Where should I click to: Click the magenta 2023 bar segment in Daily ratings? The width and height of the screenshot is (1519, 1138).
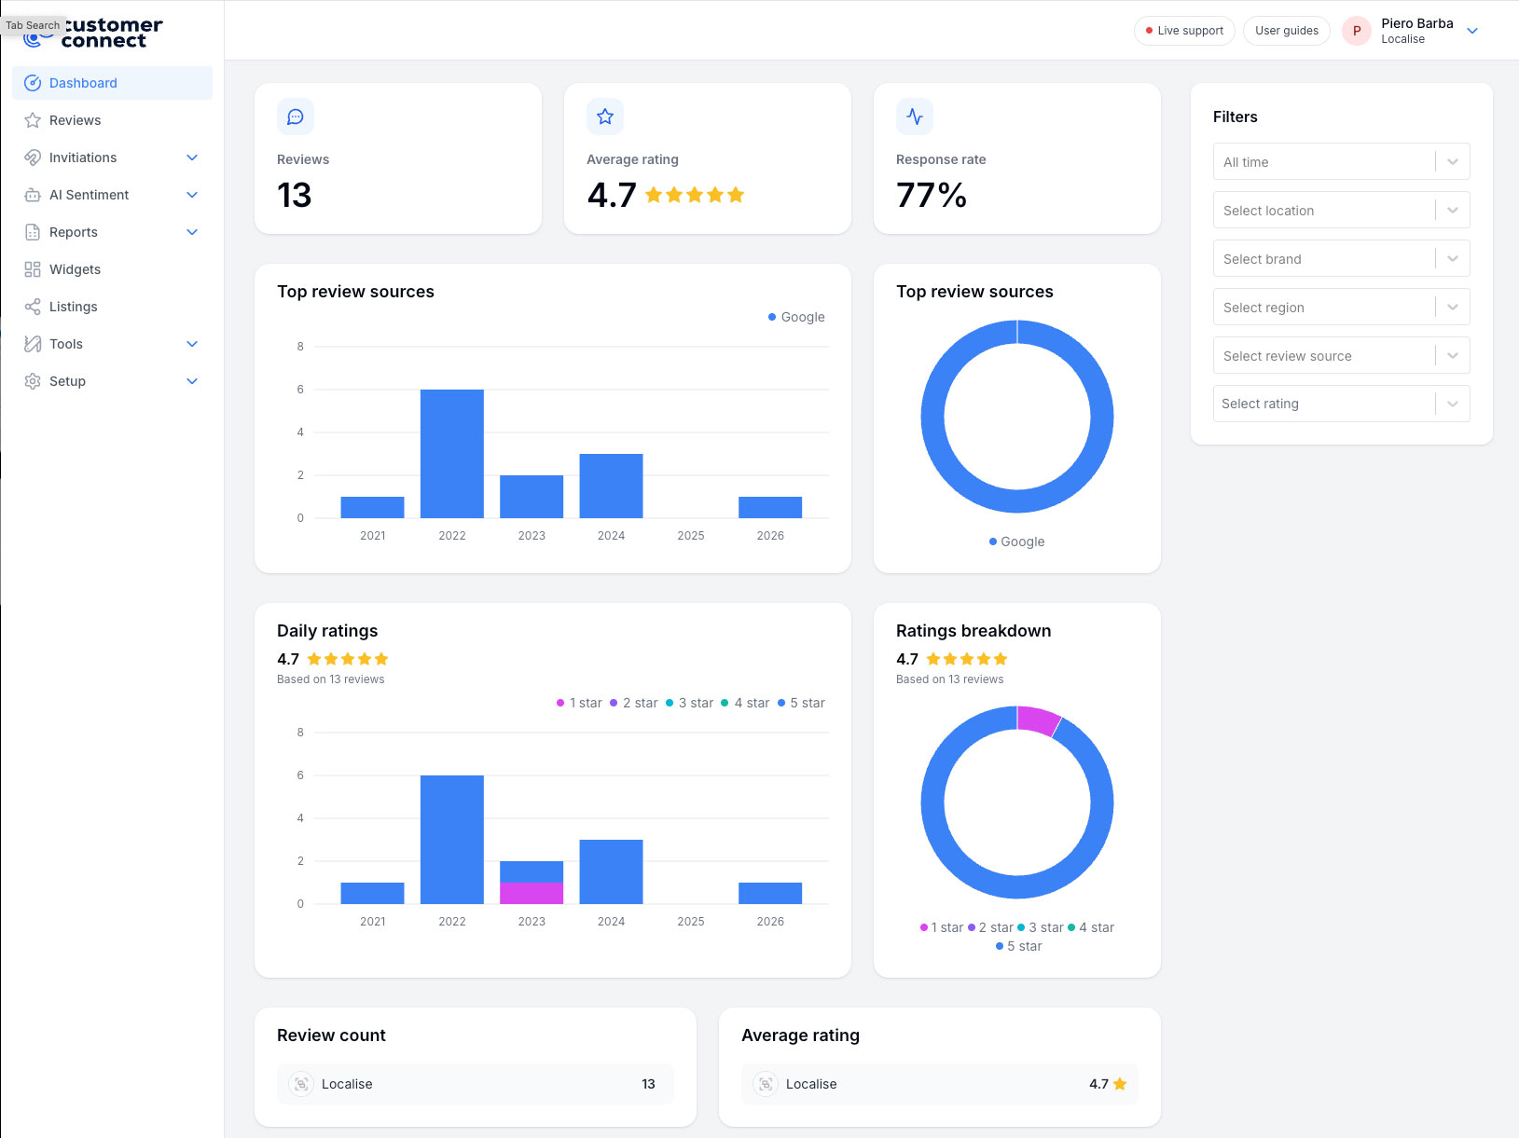click(532, 893)
